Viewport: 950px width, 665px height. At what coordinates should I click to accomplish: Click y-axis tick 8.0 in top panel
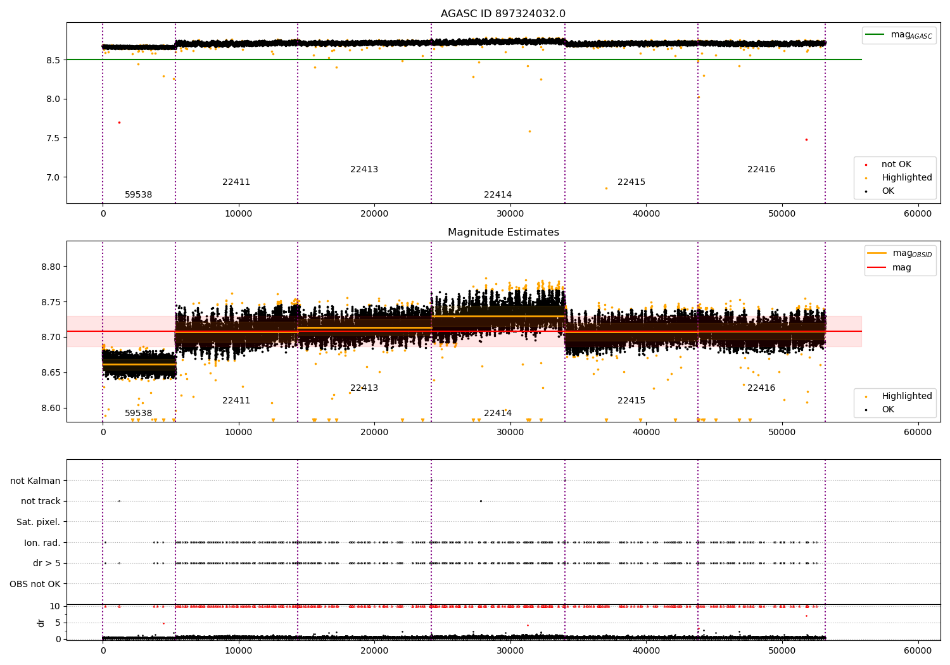point(53,99)
